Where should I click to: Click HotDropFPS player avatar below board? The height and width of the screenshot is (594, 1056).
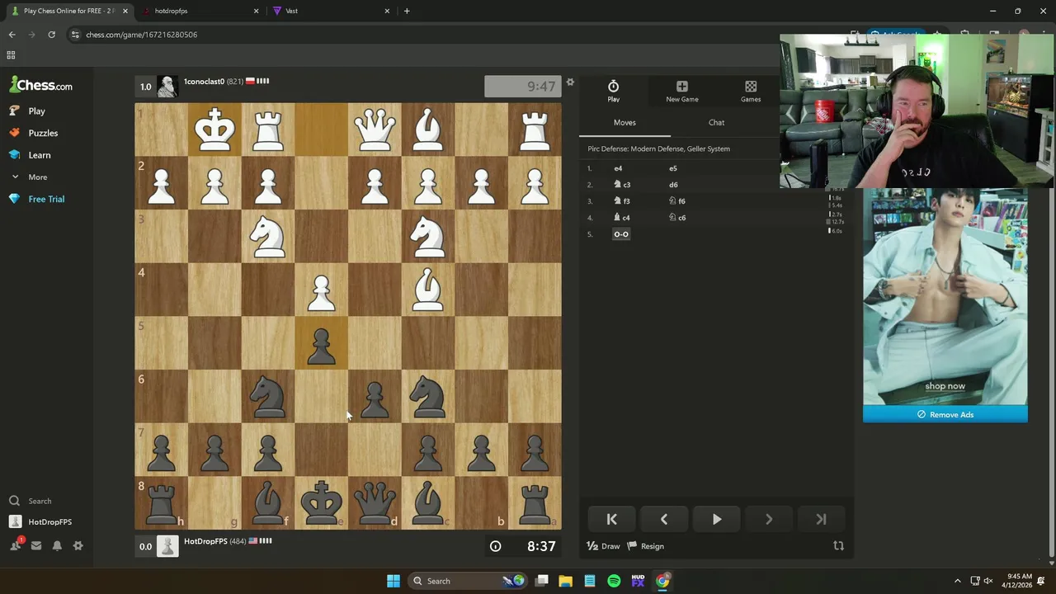[x=167, y=546]
